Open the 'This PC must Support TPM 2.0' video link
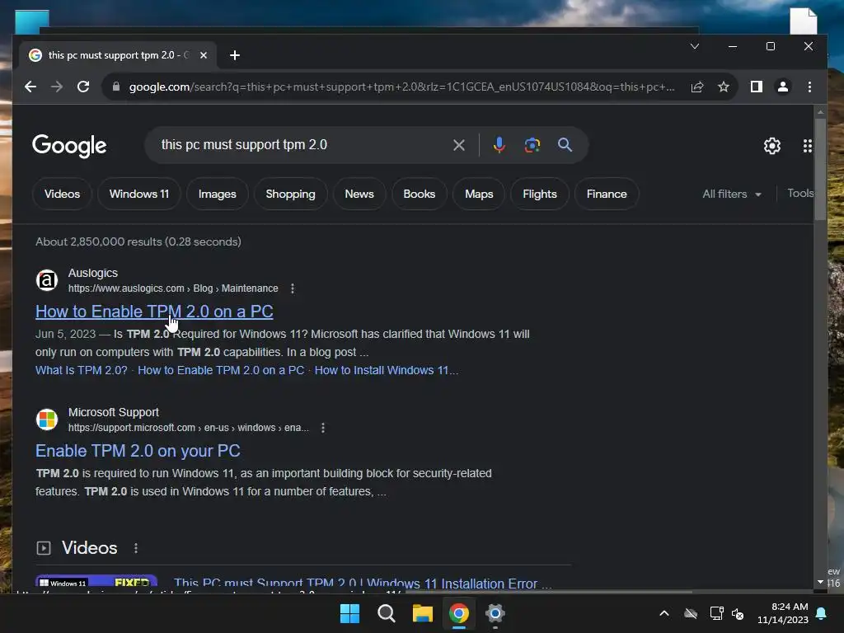844x633 pixels. coord(363,584)
